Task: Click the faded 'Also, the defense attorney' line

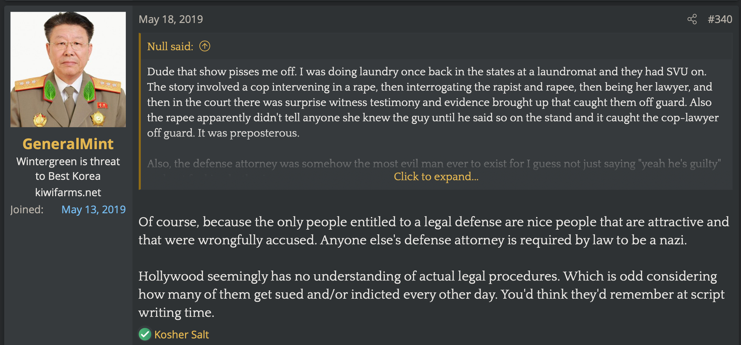Action: click(434, 163)
